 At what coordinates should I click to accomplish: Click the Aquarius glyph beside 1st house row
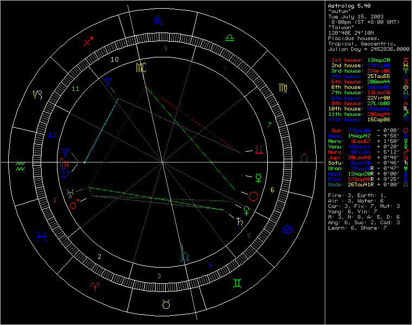406,60
